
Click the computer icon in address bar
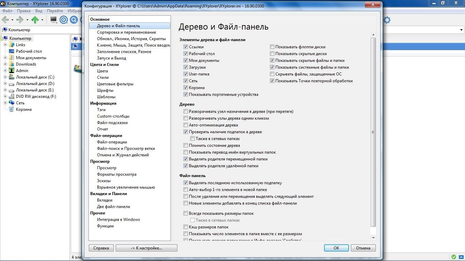tap(4, 30)
